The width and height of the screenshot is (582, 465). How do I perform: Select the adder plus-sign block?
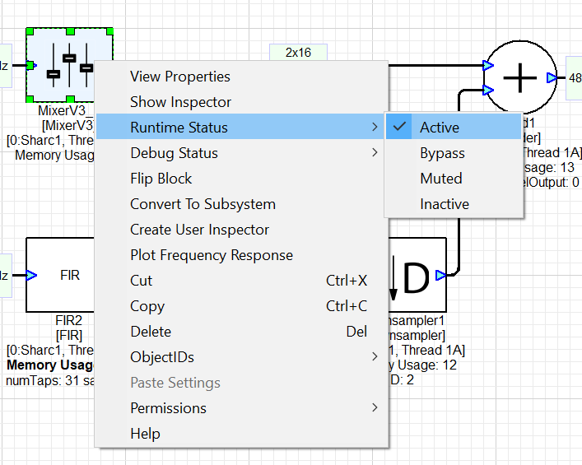[520, 77]
